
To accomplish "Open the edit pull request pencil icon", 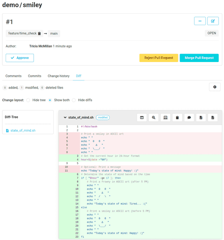I will pos(213,21).
